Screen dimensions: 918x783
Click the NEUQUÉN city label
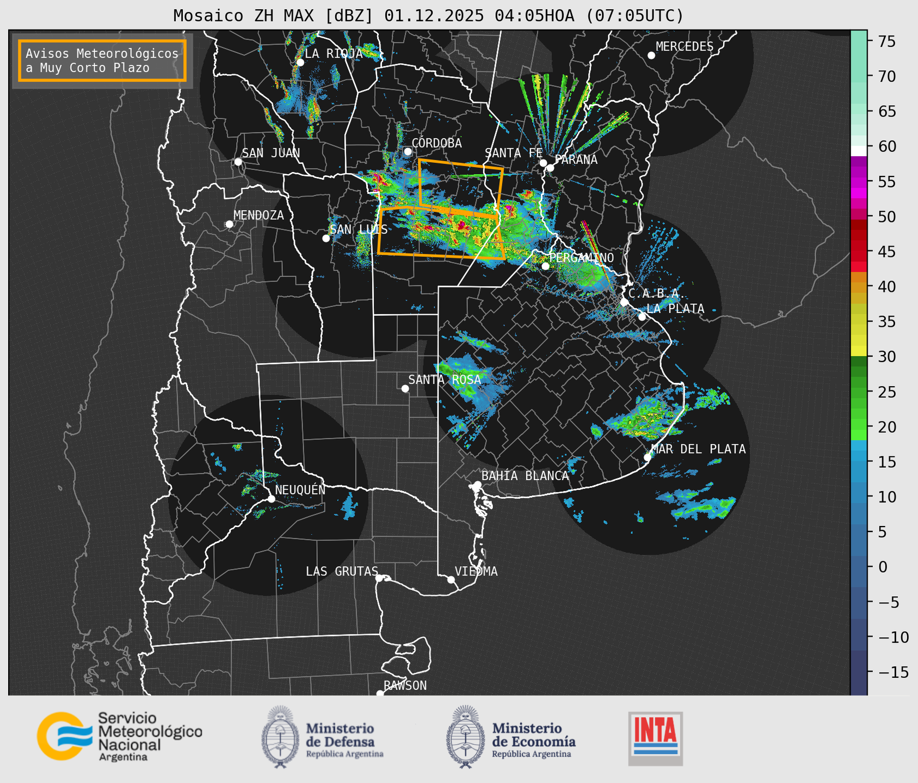[x=300, y=490]
